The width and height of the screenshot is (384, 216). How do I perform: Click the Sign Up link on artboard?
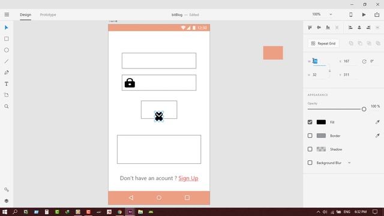pyautogui.click(x=188, y=178)
